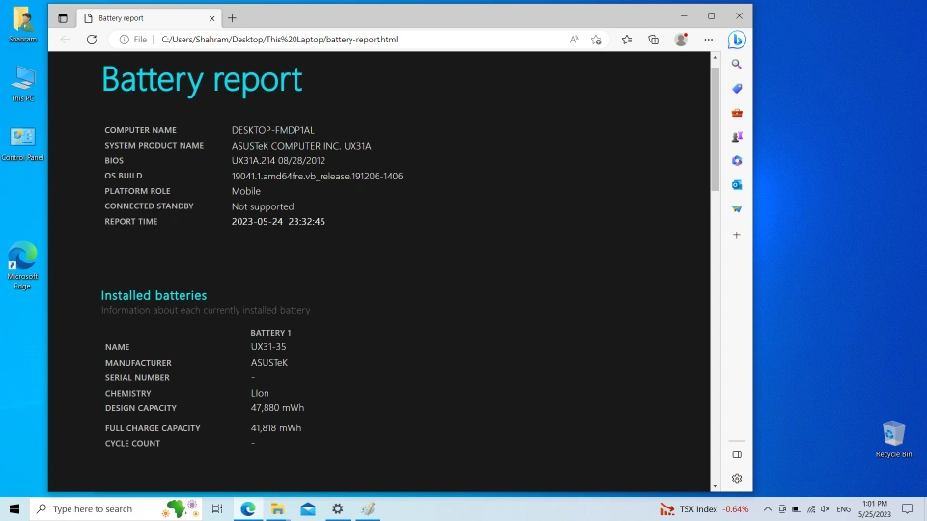
Task: Select the Microsoft Edge desktop shortcut
Action: click(x=22, y=265)
